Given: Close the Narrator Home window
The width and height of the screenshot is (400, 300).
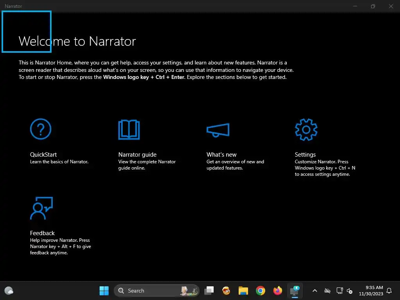Looking at the screenshot, I should click(x=391, y=6).
